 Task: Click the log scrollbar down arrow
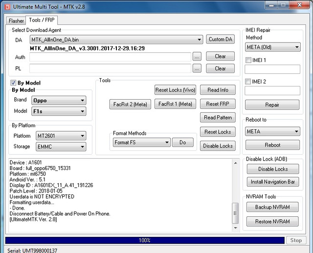[236, 228]
